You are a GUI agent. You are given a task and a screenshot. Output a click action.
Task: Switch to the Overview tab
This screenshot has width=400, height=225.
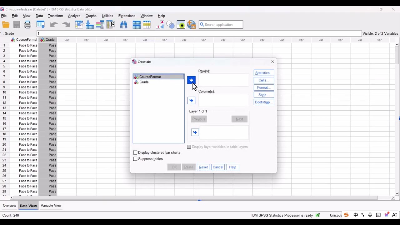(x=9, y=206)
